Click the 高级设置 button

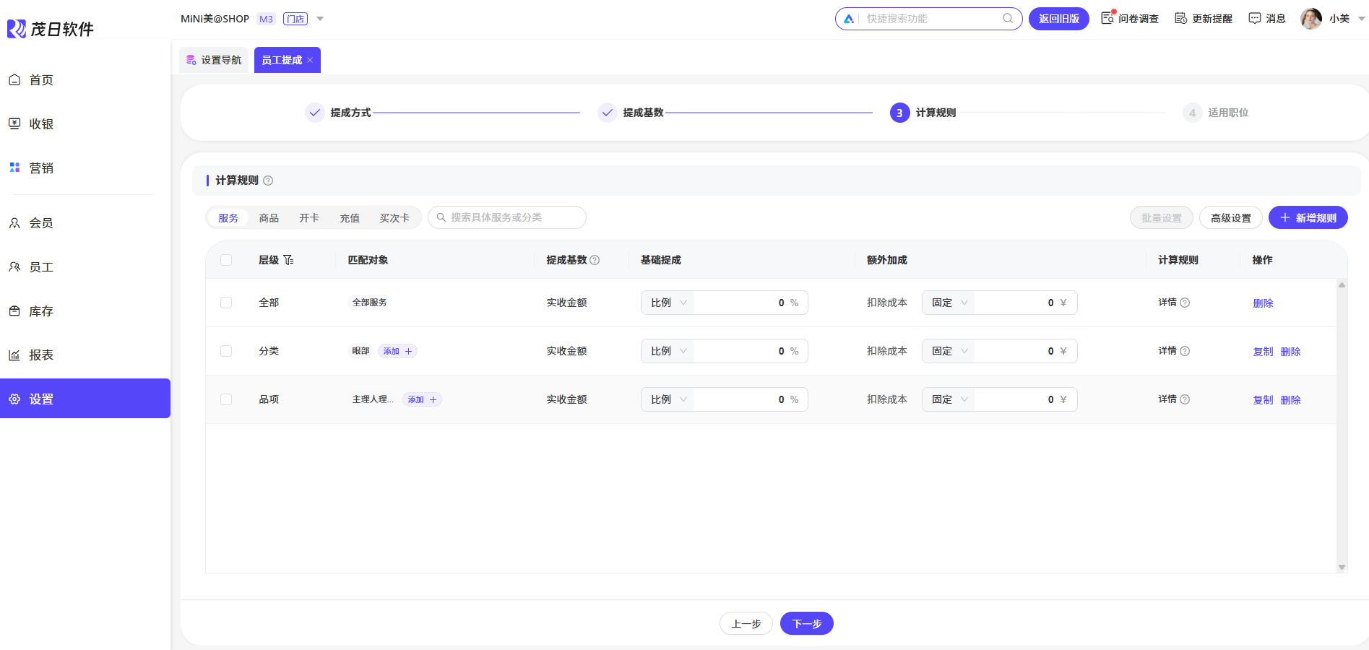1231,218
